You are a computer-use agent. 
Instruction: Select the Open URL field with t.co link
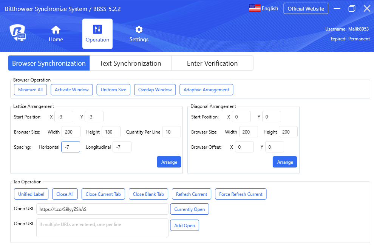pos(102,209)
